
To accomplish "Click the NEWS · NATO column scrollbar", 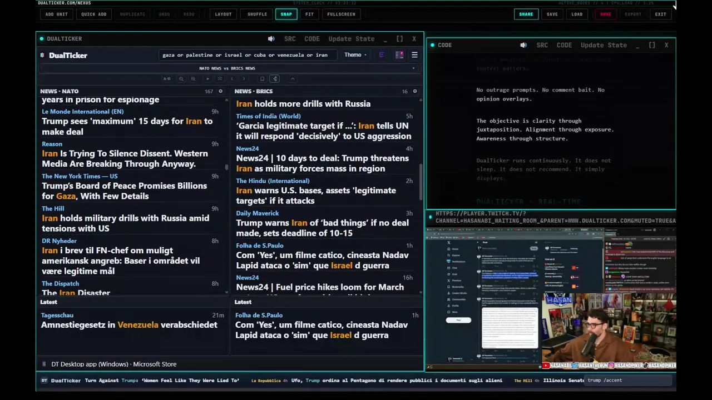I will click(226, 167).
